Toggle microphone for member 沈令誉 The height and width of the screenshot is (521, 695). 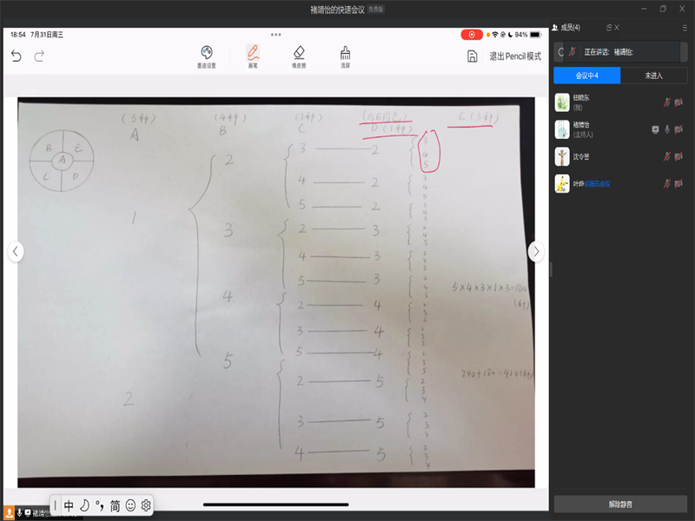(x=666, y=156)
